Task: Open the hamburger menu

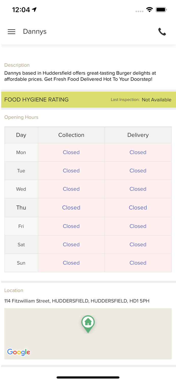Action: click(x=11, y=32)
